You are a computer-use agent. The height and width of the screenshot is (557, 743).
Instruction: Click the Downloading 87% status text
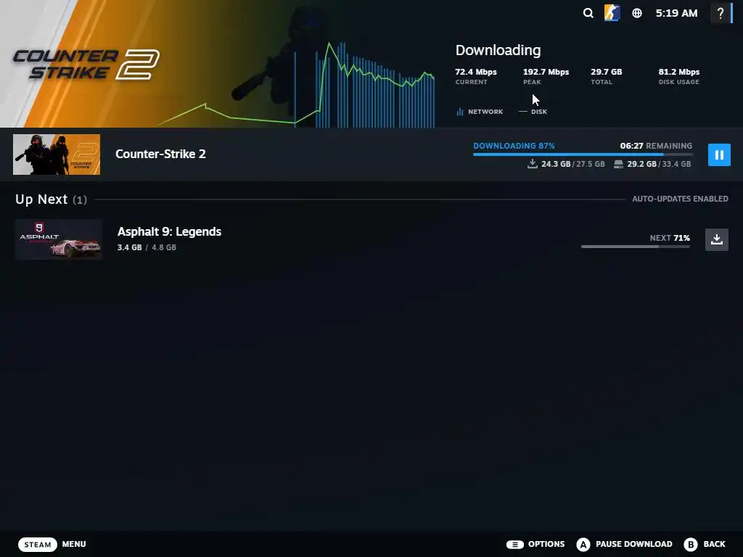point(514,146)
